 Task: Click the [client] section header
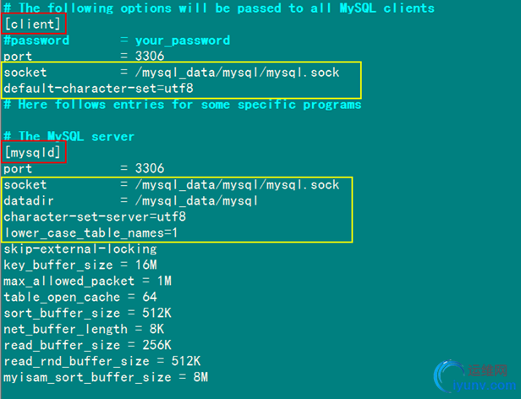[32, 24]
